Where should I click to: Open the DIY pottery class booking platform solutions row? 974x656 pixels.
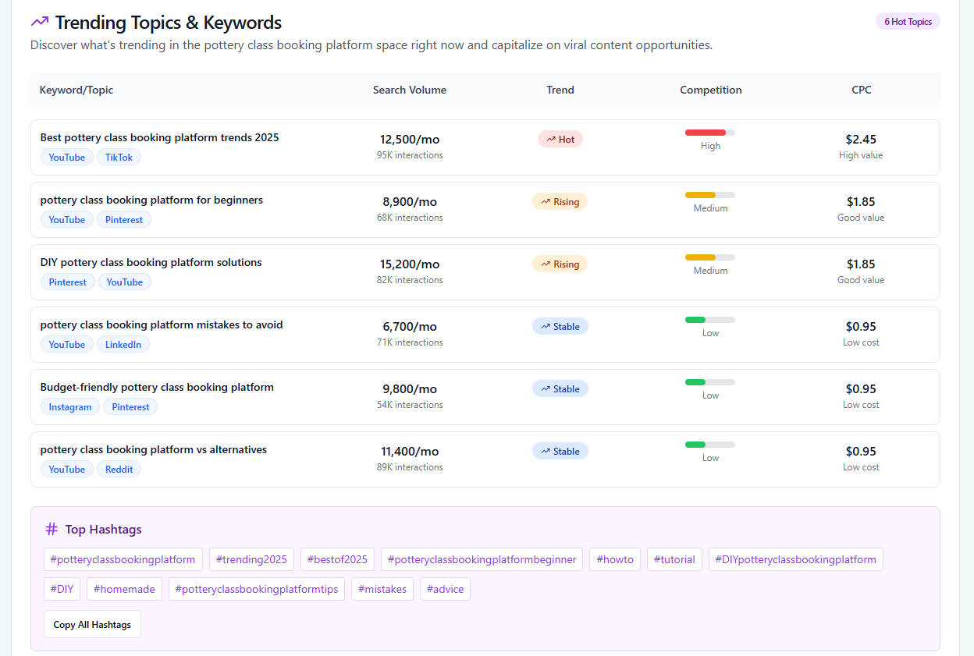click(x=151, y=263)
